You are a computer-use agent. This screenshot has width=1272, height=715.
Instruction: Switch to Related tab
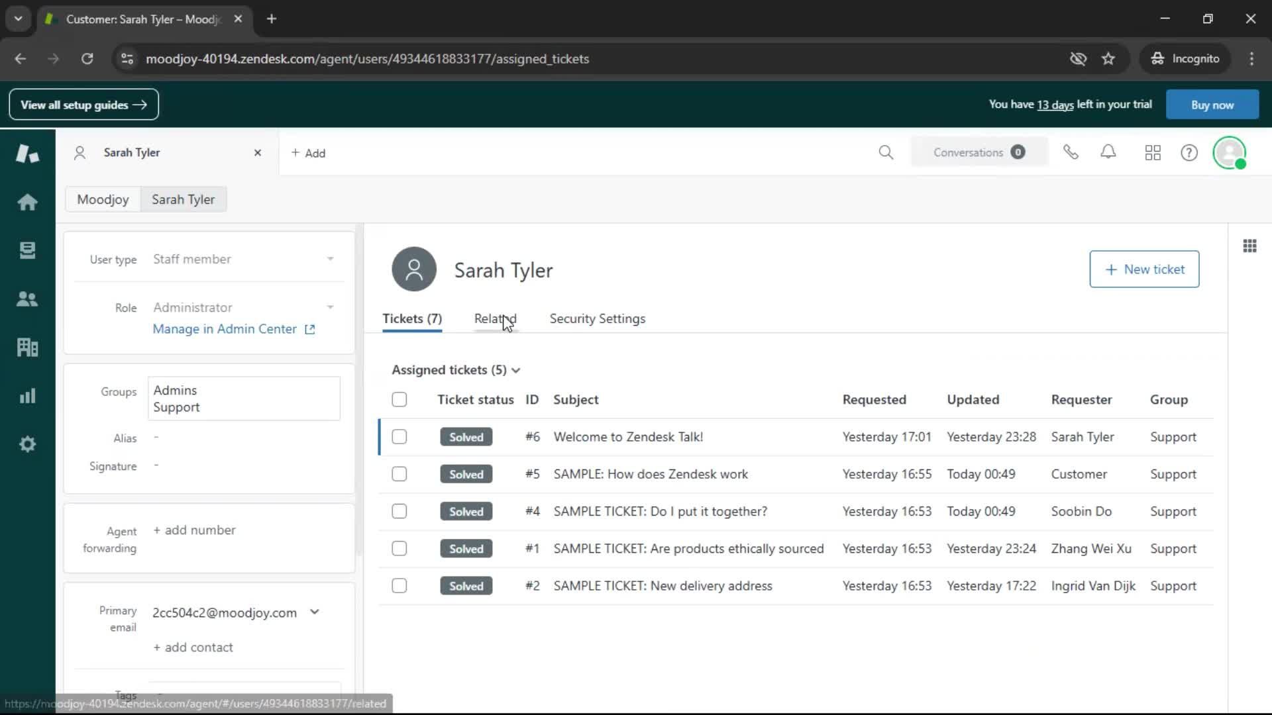click(x=495, y=319)
